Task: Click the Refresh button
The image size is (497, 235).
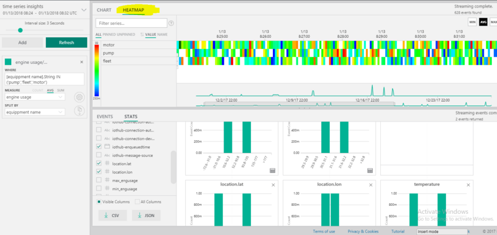Action: 66,42
